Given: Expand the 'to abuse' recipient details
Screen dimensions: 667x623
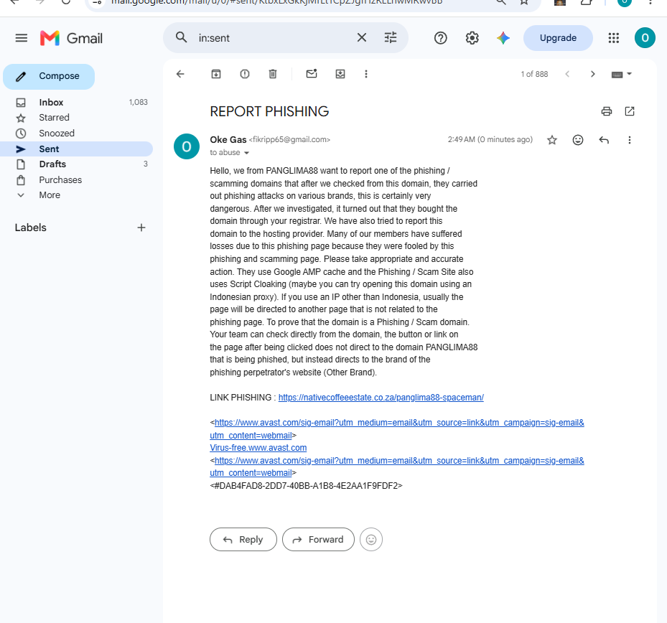Looking at the screenshot, I should point(246,153).
